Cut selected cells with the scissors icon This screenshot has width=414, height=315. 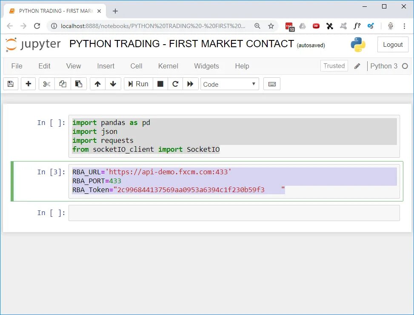point(47,84)
